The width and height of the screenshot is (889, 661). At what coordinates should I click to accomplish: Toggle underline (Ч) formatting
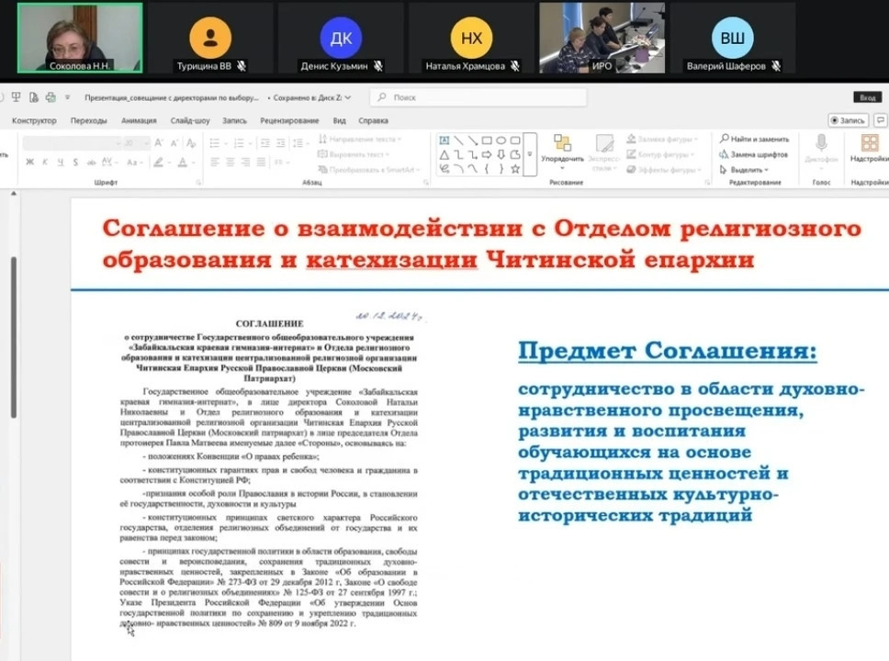pos(58,162)
